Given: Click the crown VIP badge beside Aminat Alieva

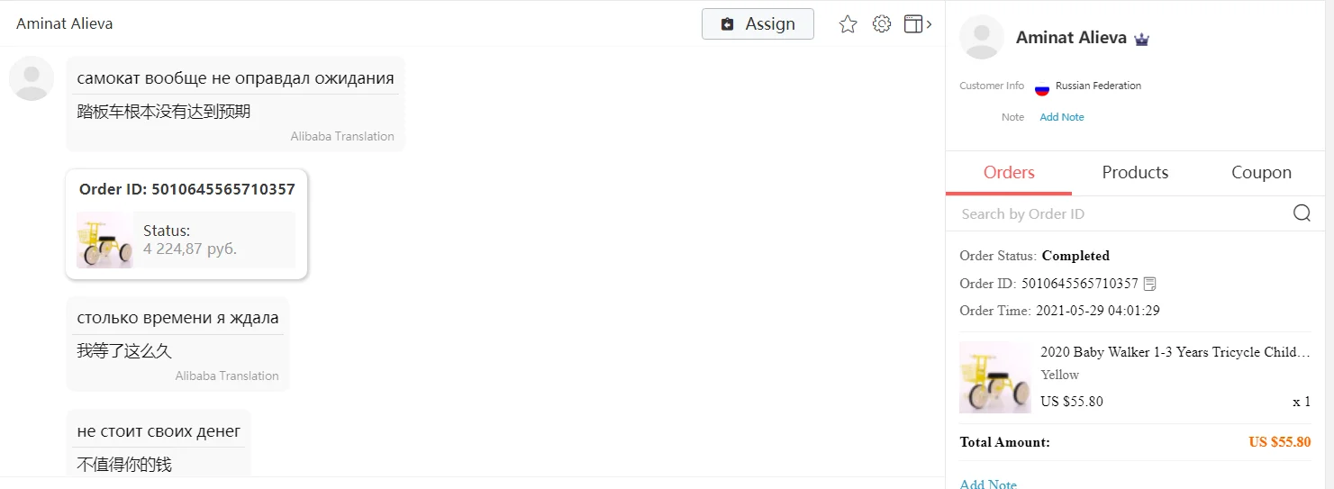Looking at the screenshot, I should coord(1142,39).
